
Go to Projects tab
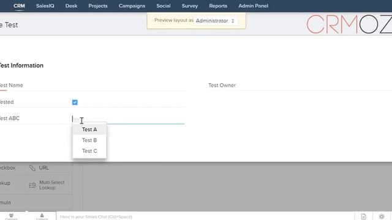coord(98,5)
